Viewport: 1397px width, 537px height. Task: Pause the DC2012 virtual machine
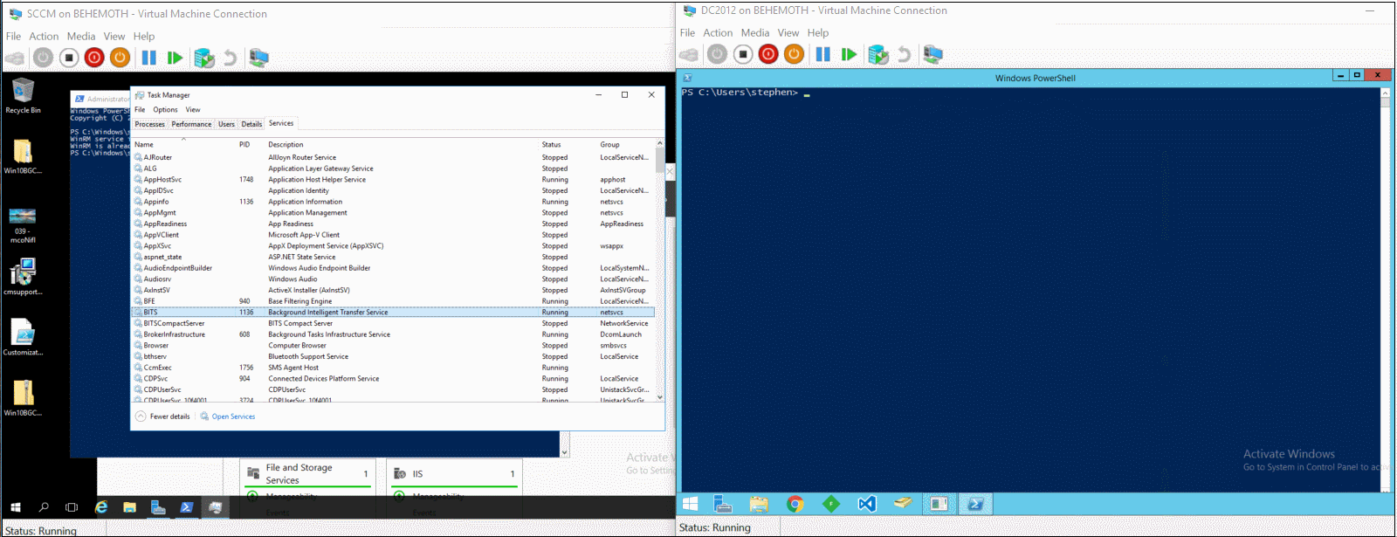pyautogui.click(x=822, y=54)
